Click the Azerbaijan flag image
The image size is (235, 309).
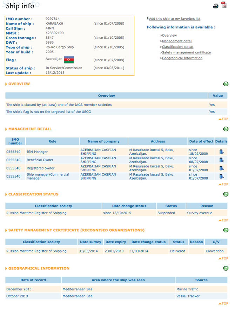tap(69, 59)
